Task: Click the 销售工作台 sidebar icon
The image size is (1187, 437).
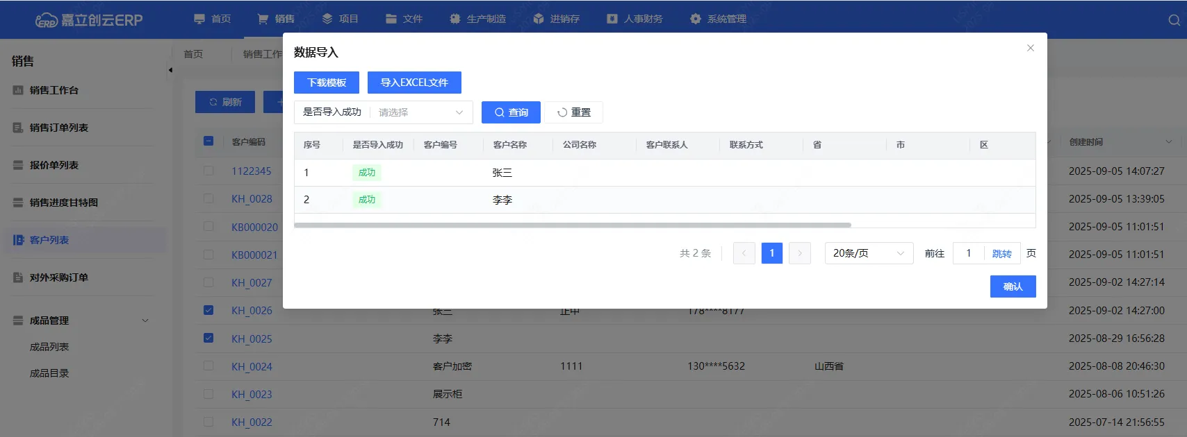Action: coord(18,90)
